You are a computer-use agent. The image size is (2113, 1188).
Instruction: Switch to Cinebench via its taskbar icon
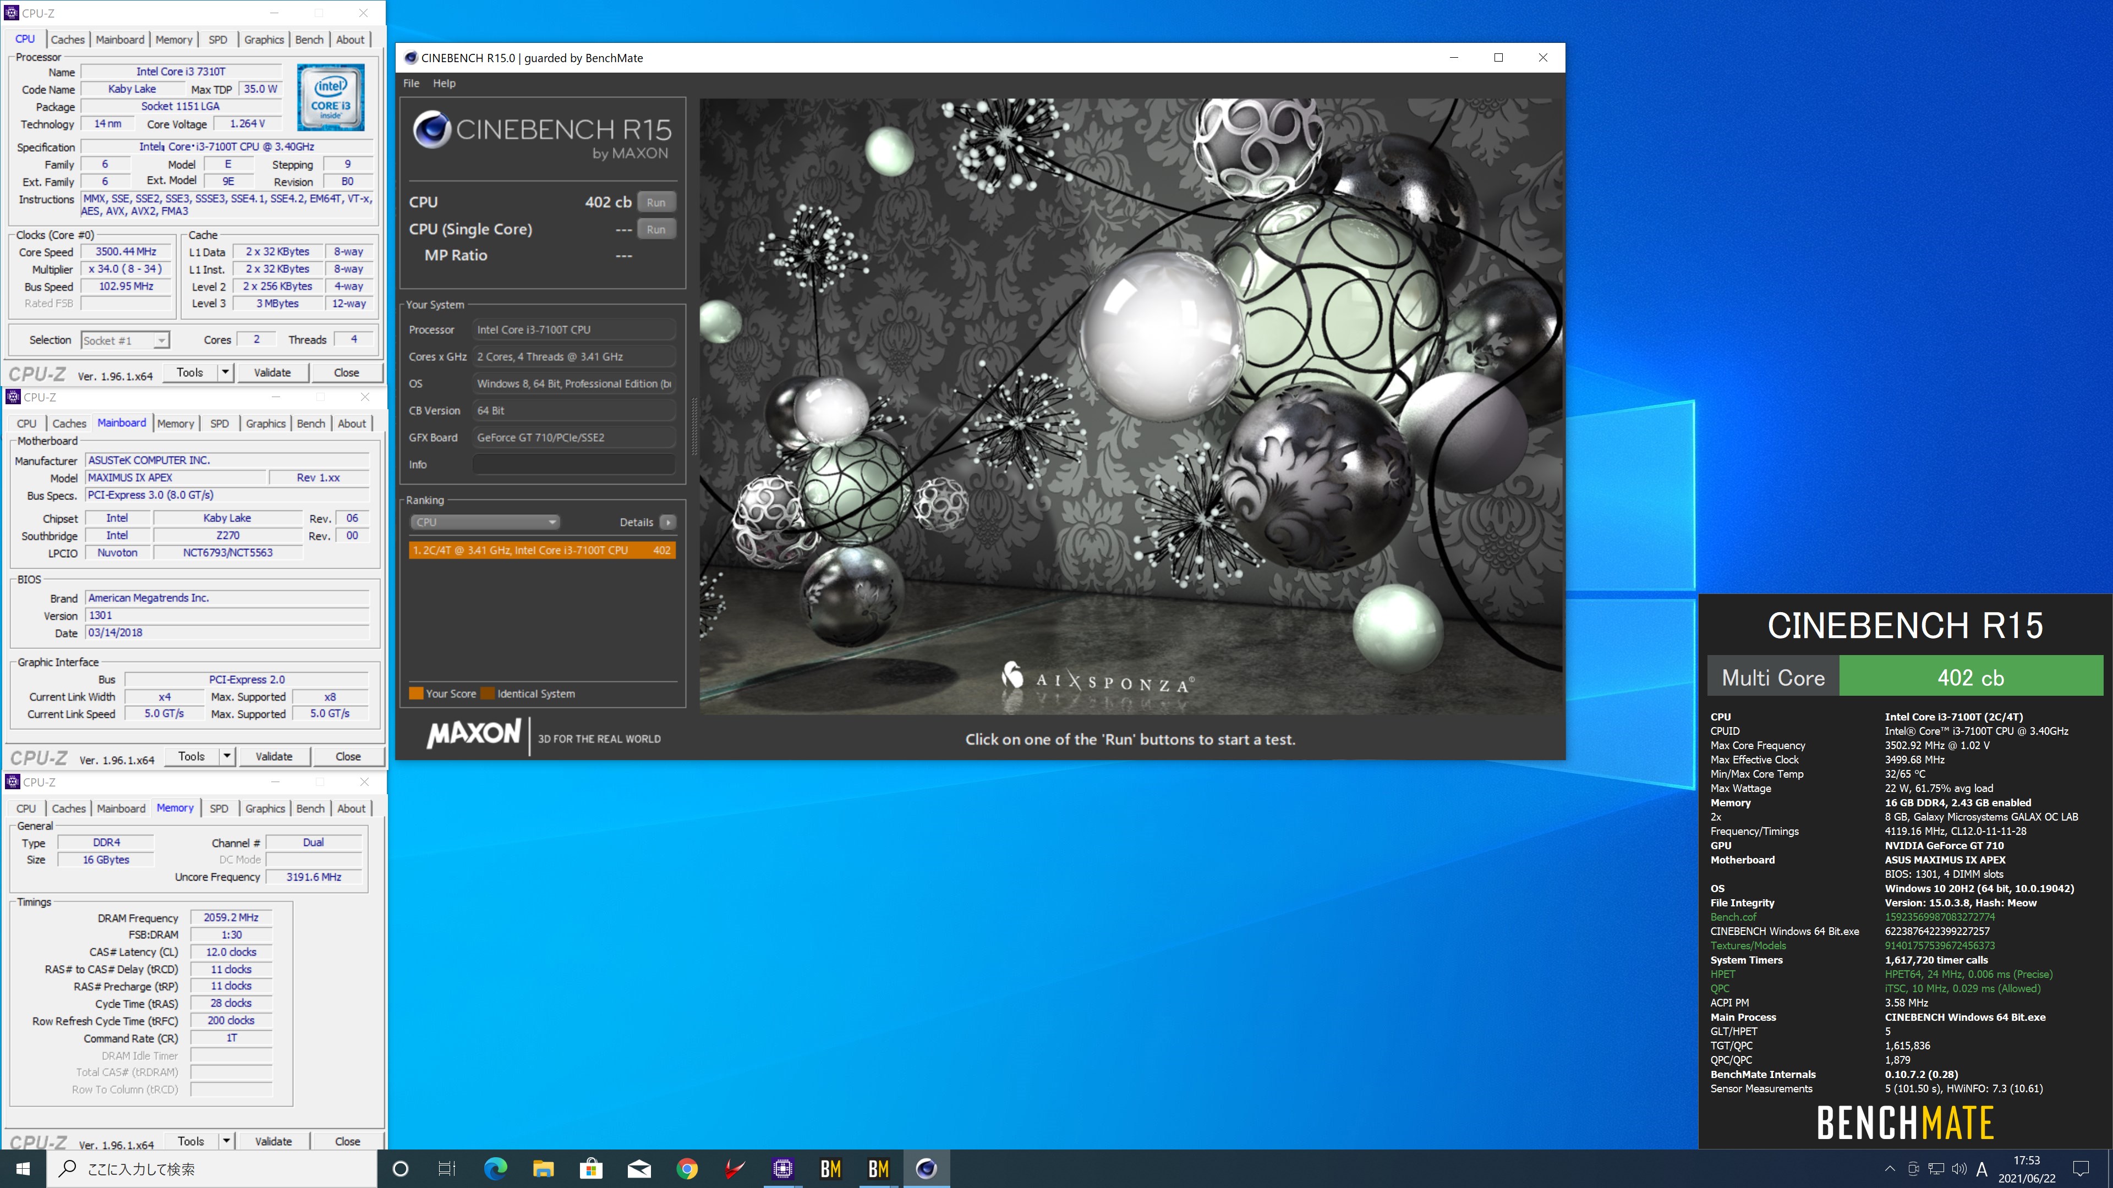(926, 1168)
